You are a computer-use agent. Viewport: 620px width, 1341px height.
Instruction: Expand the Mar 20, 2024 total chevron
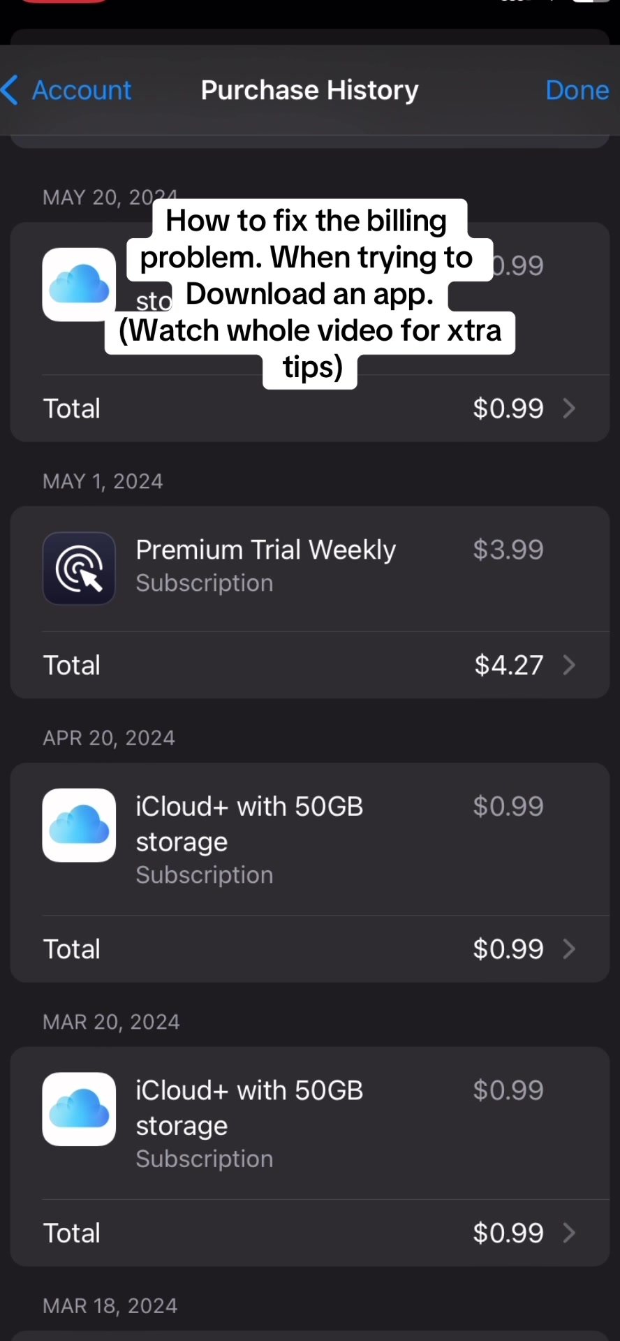pyautogui.click(x=569, y=1233)
